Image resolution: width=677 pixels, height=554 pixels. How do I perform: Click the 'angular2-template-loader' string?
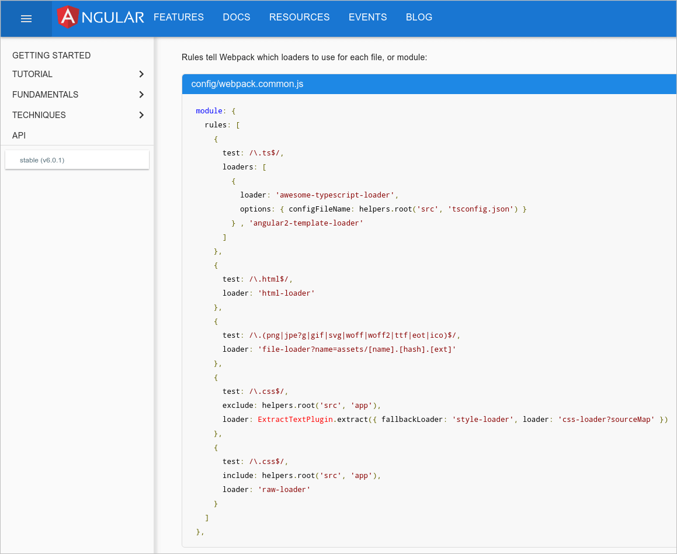(306, 223)
